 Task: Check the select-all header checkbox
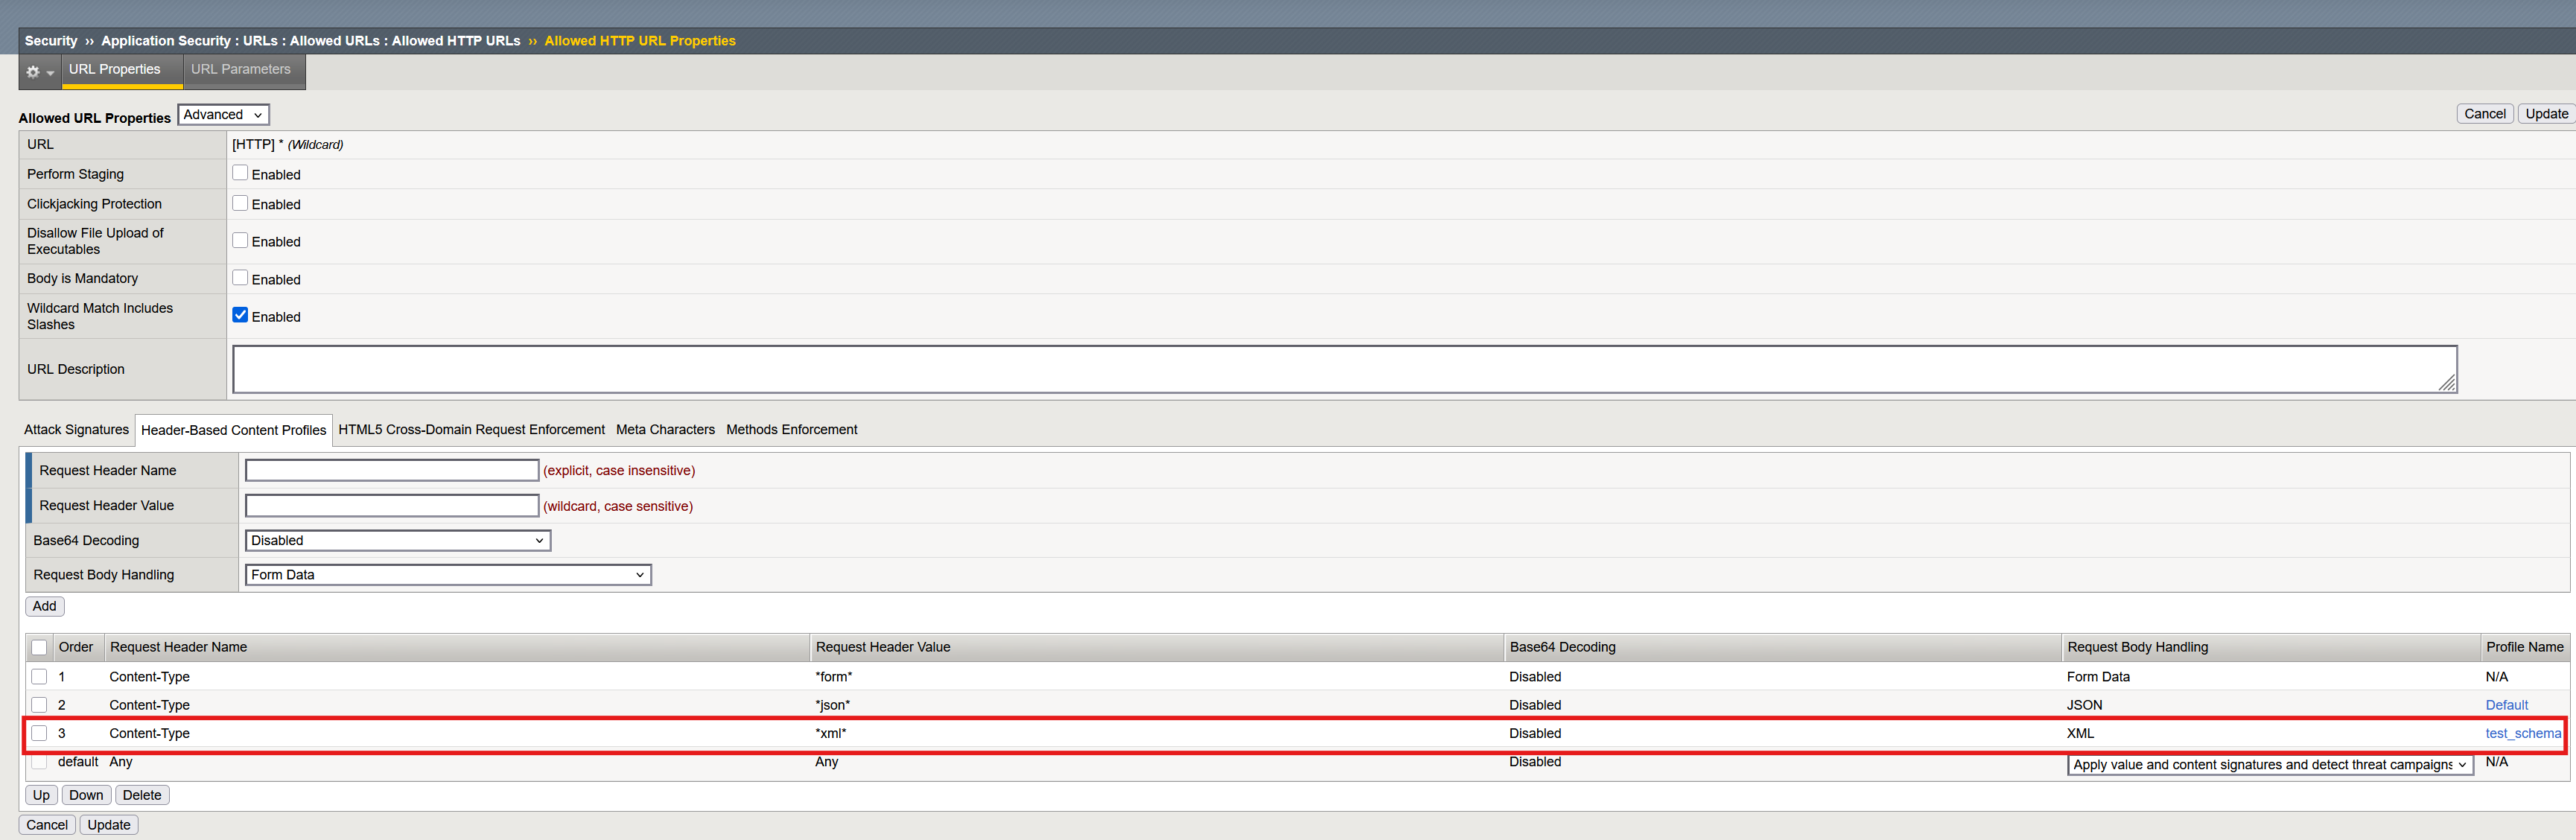click(39, 647)
